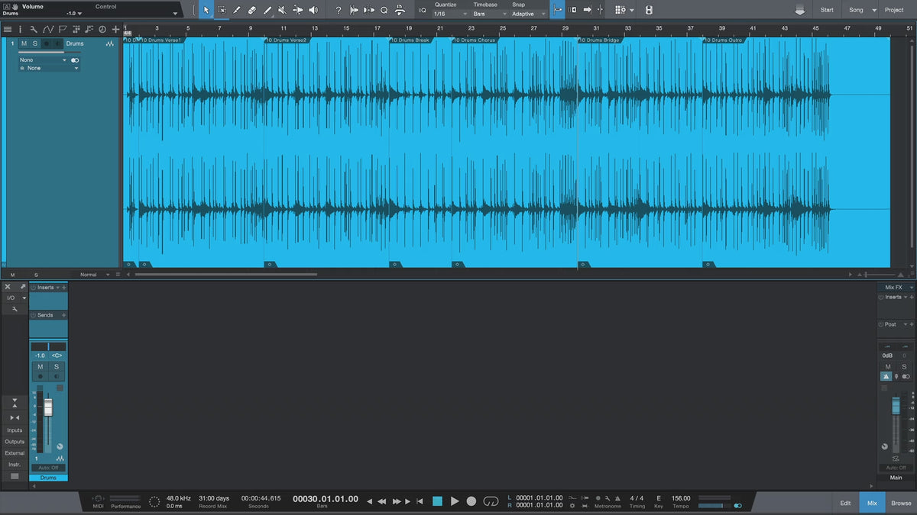Image resolution: width=917 pixels, height=515 pixels.
Task: Activate the Mute tool
Action: 282,10
